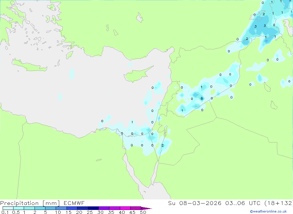The width and height of the screenshot is (293, 214).
Task: Pick the 15–20 mm legend color swatch
Action: [x=72, y=208]
